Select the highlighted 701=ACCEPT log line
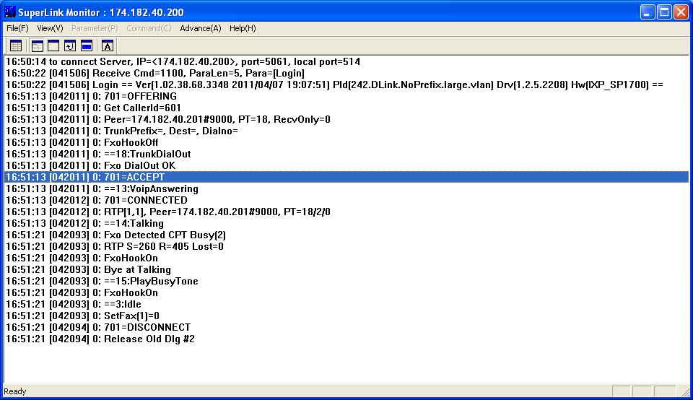Image resolution: width=693 pixels, height=400 pixels. (x=346, y=177)
